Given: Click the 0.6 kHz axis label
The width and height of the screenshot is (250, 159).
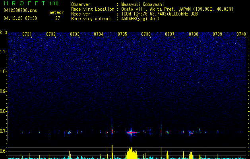Looking at the screenshot, I should pos(3,151).
